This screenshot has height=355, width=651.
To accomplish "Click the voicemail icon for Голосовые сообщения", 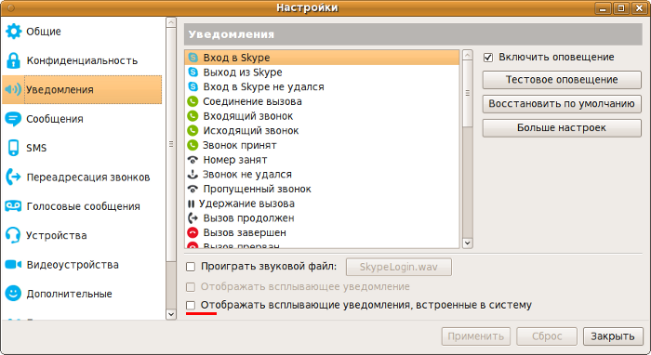I will pyautogui.click(x=13, y=206).
